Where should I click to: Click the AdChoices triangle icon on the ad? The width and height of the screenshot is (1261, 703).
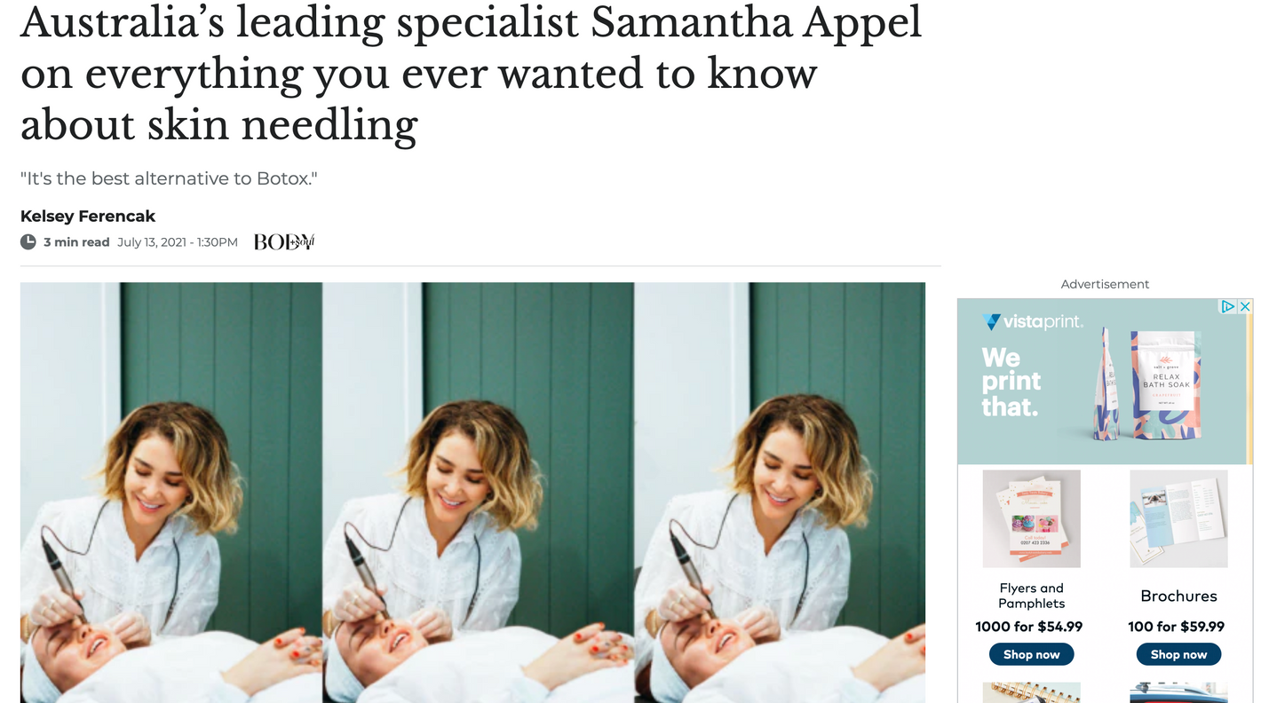pyautogui.click(x=1229, y=306)
